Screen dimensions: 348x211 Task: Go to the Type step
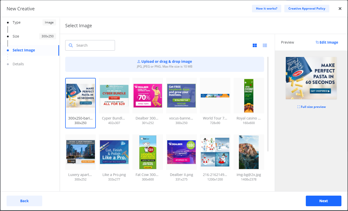click(17, 22)
